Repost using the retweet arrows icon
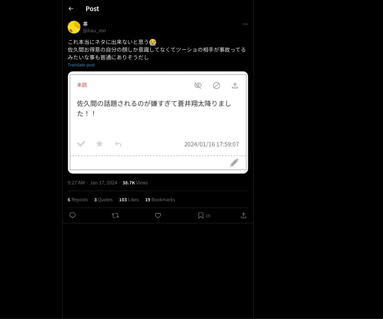Image resolution: width=383 pixels, height=319 pixels. tap(115, 215)
